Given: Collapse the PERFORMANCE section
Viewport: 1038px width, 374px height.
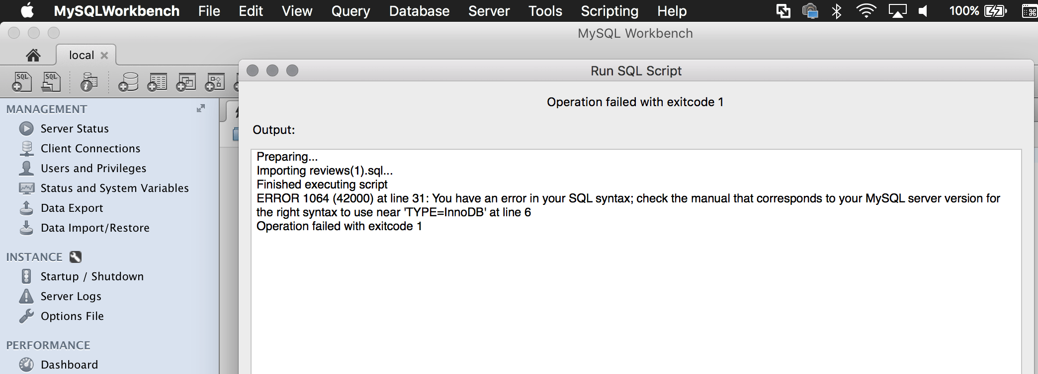Looking at the screenshot, I should tap(48, 345).
